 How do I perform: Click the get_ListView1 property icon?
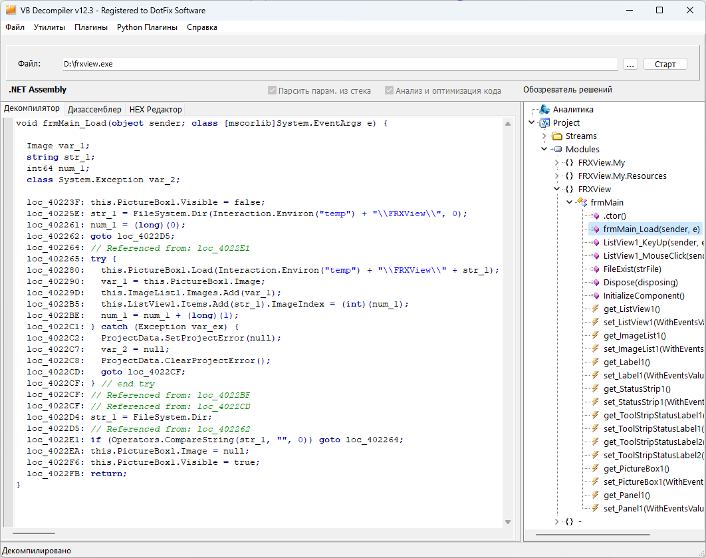point(596,309)
